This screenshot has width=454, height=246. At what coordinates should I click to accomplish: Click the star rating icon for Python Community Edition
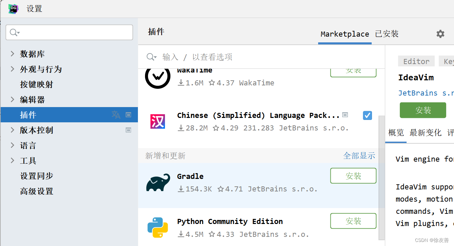[x=212, y=234]
